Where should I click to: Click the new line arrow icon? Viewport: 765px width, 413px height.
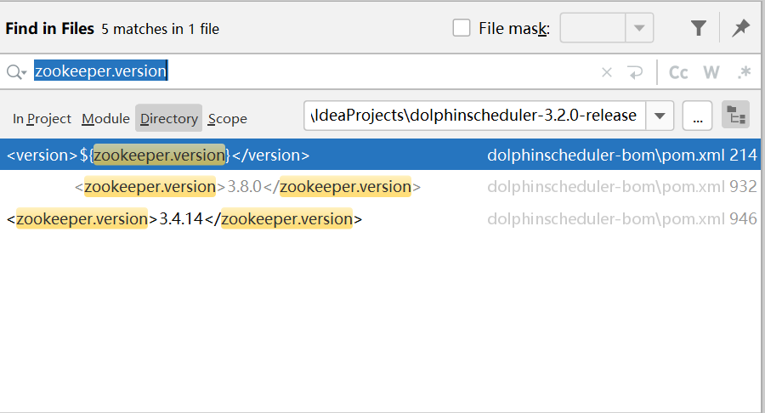click(x=635, y=72)
